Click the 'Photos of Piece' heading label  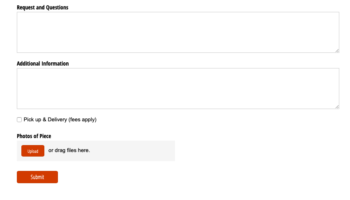[x=34, y=136]
